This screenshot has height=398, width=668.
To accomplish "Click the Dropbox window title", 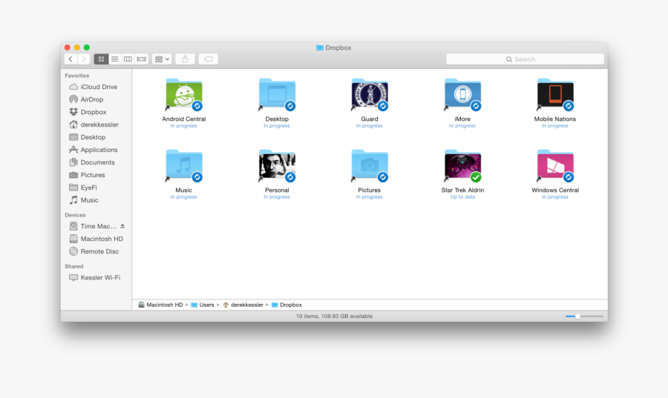I will pyautogui.click(x=333, y=47).
